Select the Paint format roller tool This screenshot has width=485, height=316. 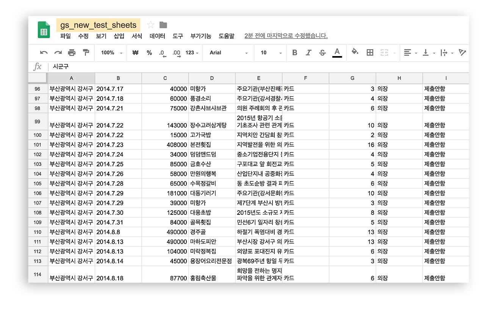click(x=86, y=53)
